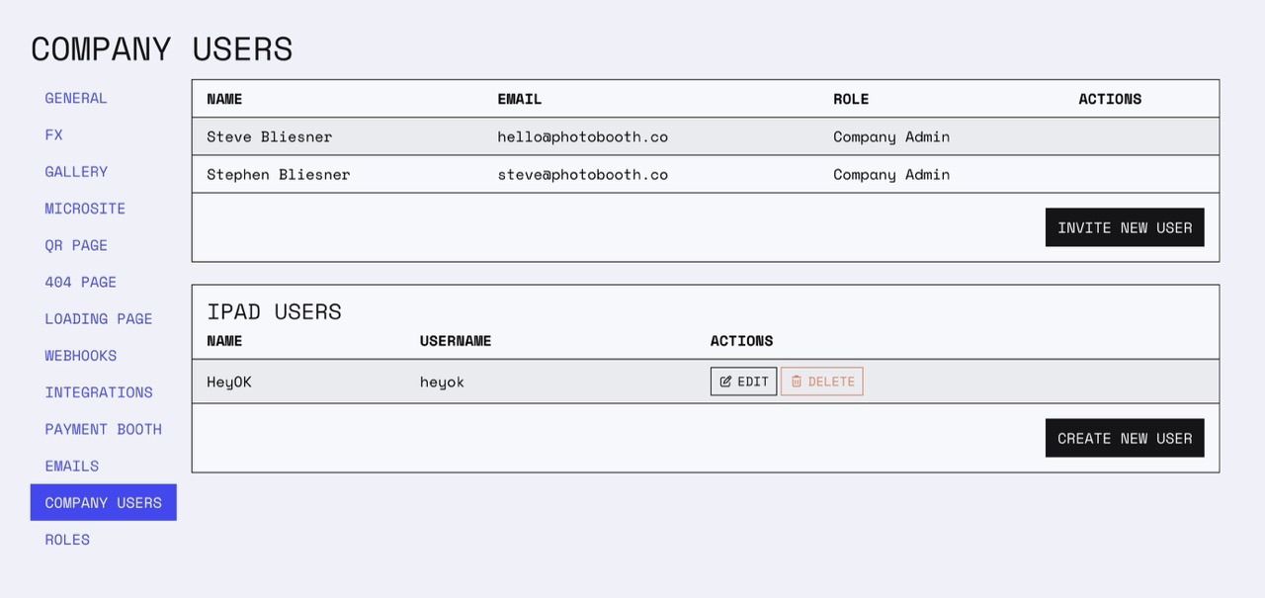Go to the Integrations section
The height and width of the screenshot is (598, 1265).
pos(99,392)
